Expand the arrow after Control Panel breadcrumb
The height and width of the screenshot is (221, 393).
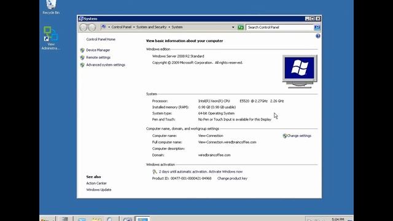click(x=134, y=27)
